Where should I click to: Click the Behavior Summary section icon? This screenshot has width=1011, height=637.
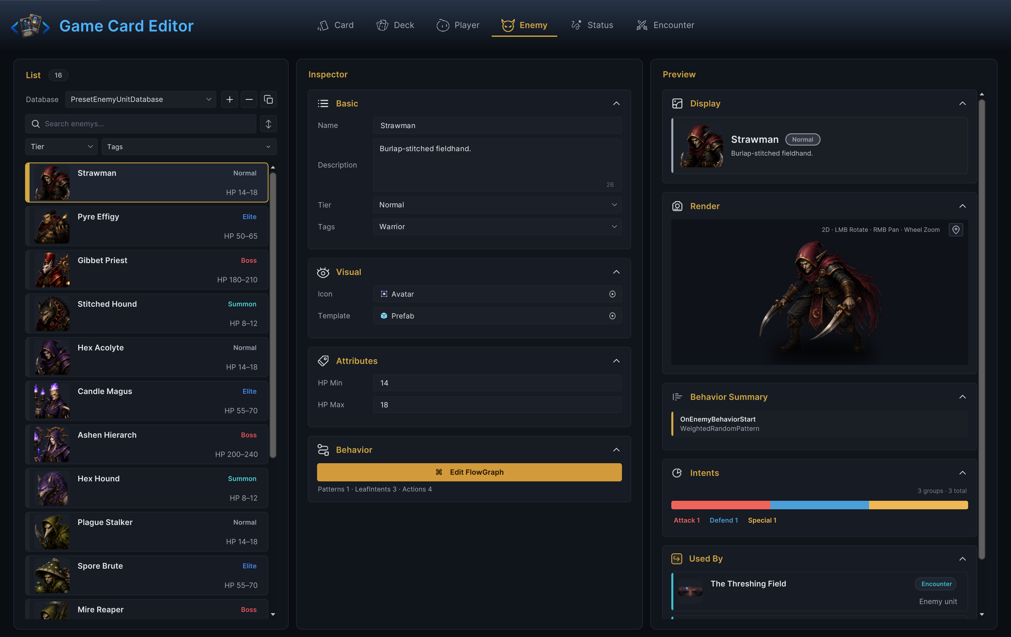coord(677,397)
